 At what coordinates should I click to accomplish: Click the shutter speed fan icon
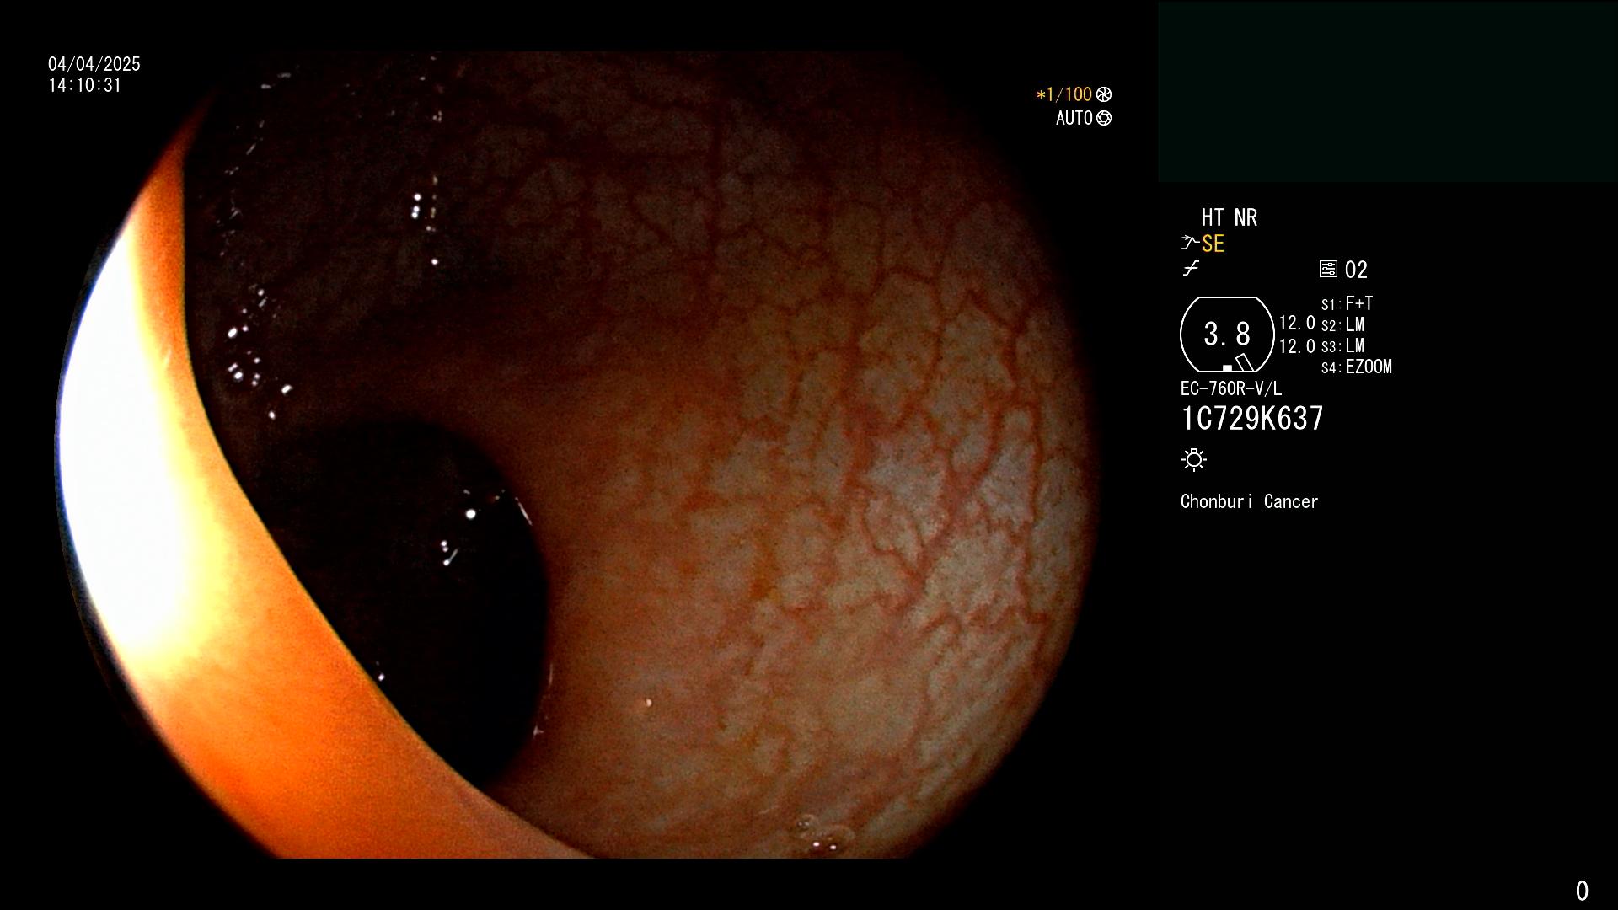(1104, 94)
